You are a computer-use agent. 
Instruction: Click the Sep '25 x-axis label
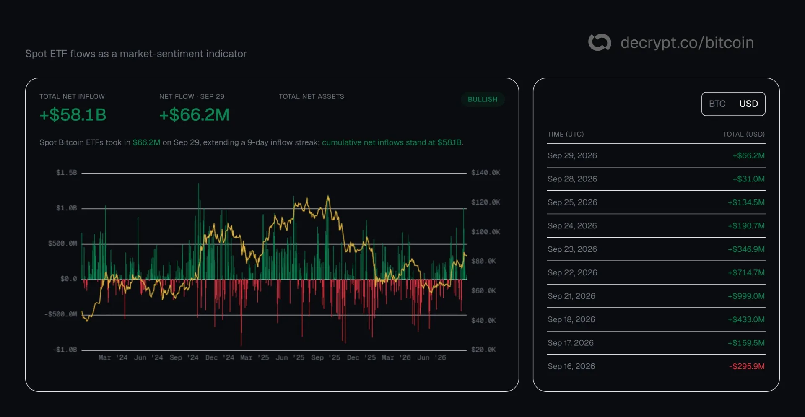tap(325, 358)
